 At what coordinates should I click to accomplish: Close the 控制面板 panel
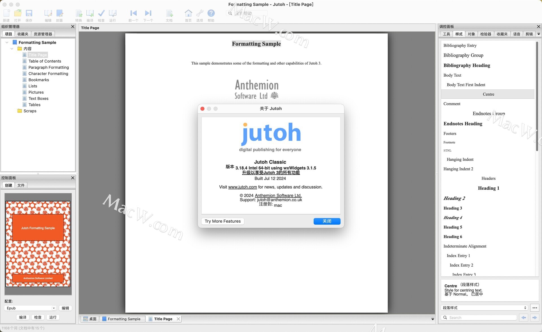point(73,178)
